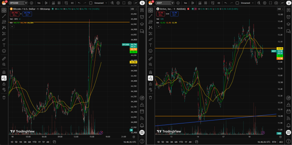Open the 1m interval selector in ASST window

coord(186,3)
